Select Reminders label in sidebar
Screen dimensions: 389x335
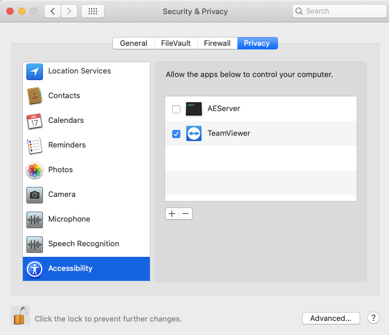pyautogui.click(x=67, y=145)
